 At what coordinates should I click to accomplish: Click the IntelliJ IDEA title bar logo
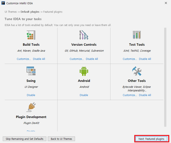coord(3,3)
